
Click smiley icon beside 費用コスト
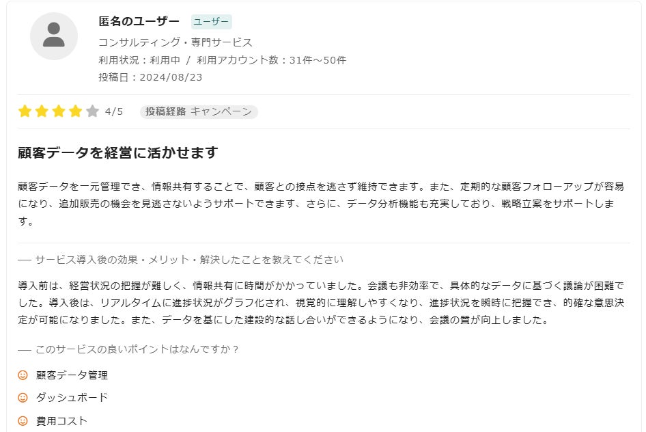[23, 421]
